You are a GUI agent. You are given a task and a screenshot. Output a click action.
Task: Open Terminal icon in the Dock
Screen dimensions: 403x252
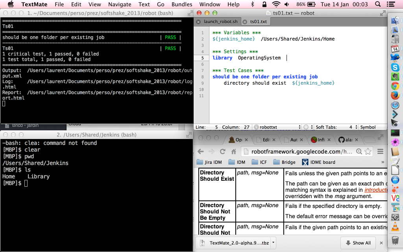395,133
